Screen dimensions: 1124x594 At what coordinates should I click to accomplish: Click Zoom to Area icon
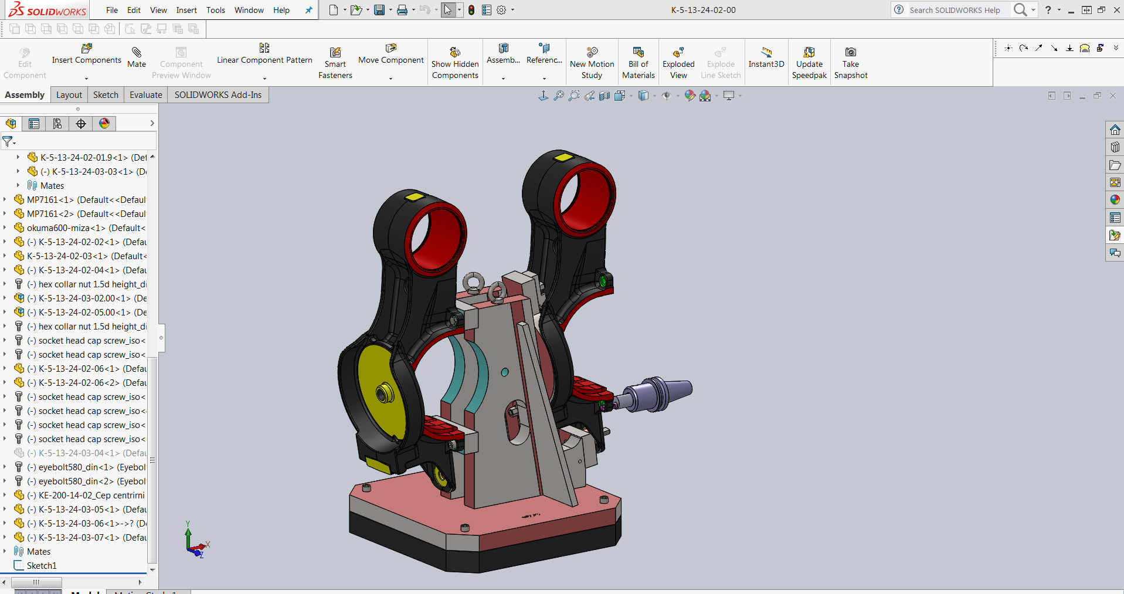(x=574, y=96)
